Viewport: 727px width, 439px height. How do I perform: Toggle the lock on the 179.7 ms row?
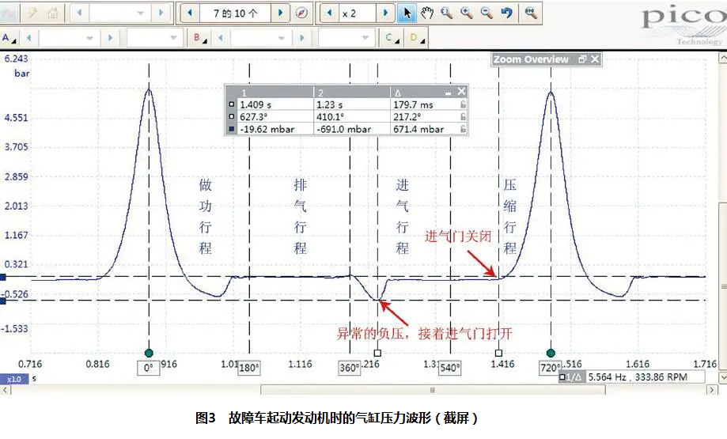pyautogui.click(x=463, y=104)
